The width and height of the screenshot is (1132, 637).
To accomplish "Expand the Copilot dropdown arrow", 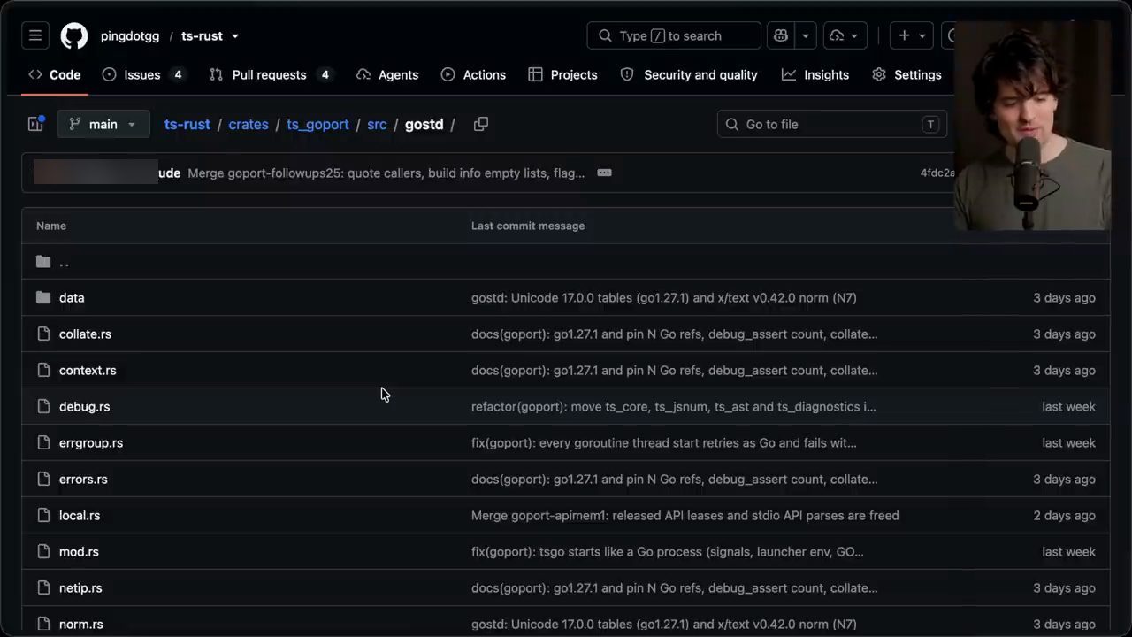I will pyautogui.click(x=806, y=35).
